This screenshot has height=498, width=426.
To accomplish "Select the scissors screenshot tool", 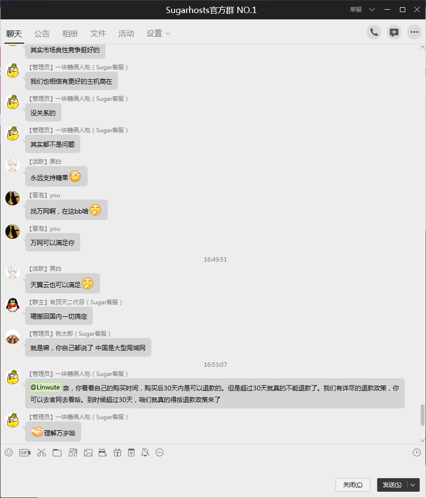I will tap(42, 452).
